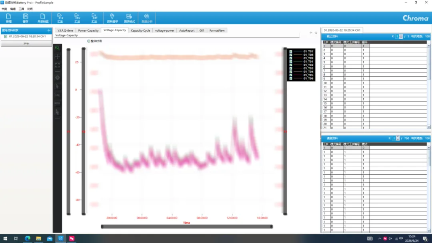Click the circular target chart tool
Viewport: 432px width, 243px height.
(x=57, y=78)
